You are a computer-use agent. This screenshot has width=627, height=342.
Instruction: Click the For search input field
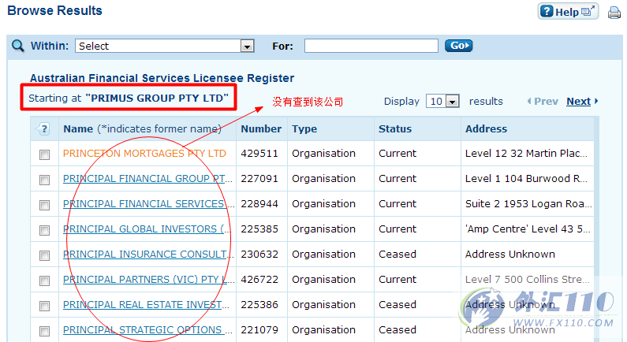coord(371,46)
